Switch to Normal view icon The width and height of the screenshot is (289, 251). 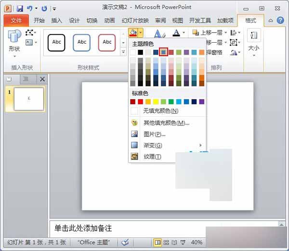pyautogui.click(x=158, y=242)
